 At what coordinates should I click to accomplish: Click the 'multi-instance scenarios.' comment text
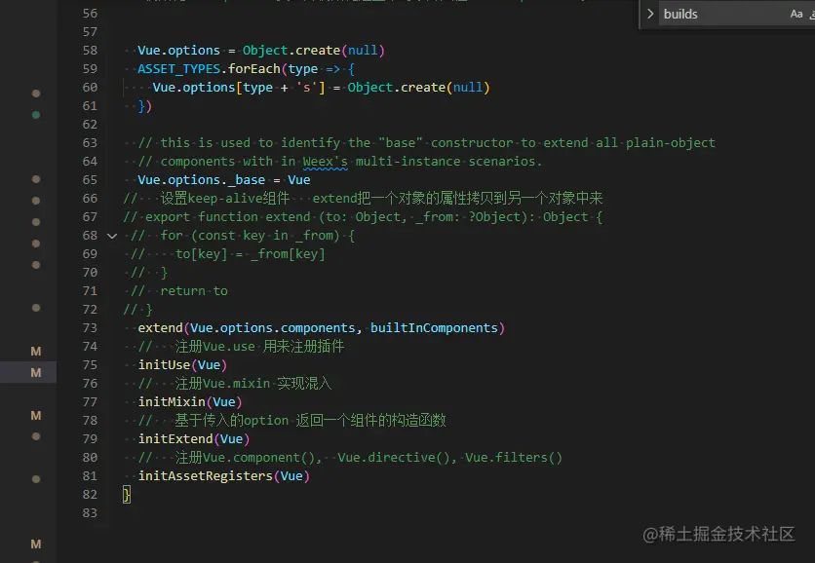tap(448, 162)
